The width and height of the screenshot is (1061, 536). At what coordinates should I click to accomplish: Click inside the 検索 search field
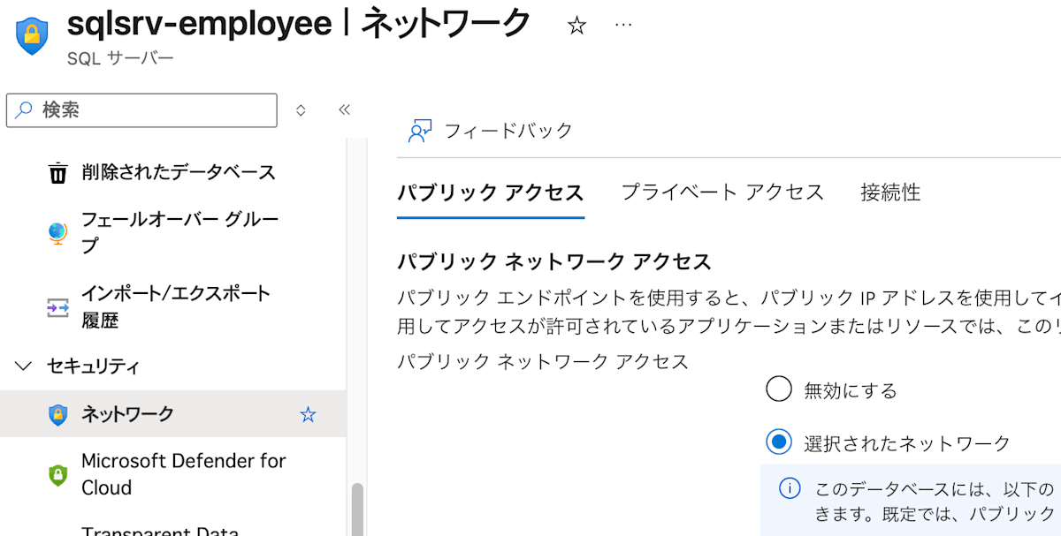point(141,110)
